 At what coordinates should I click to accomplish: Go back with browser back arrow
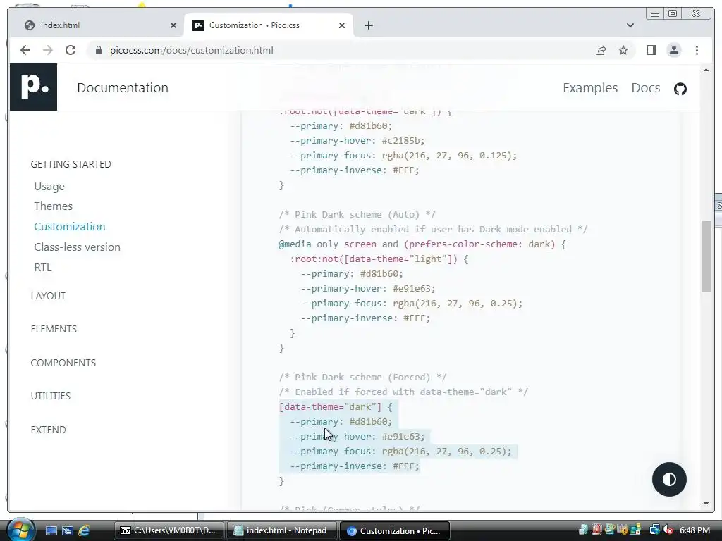[25, 50]
